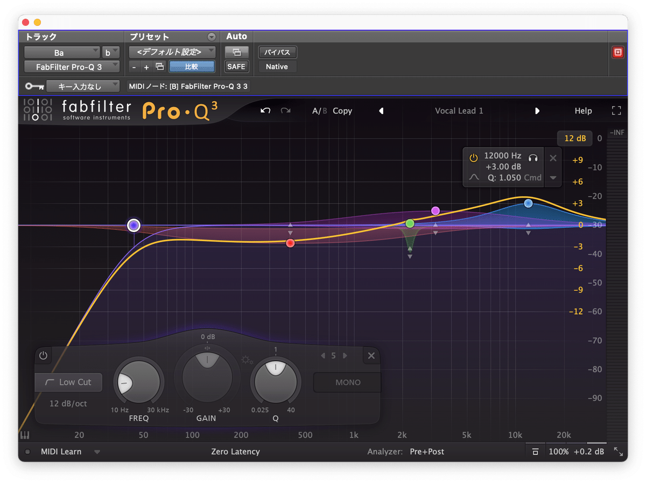Click the plus next preset button
The width and height of the screenshot is (646, 483).
pyautogui.click(x=146, y=67)
